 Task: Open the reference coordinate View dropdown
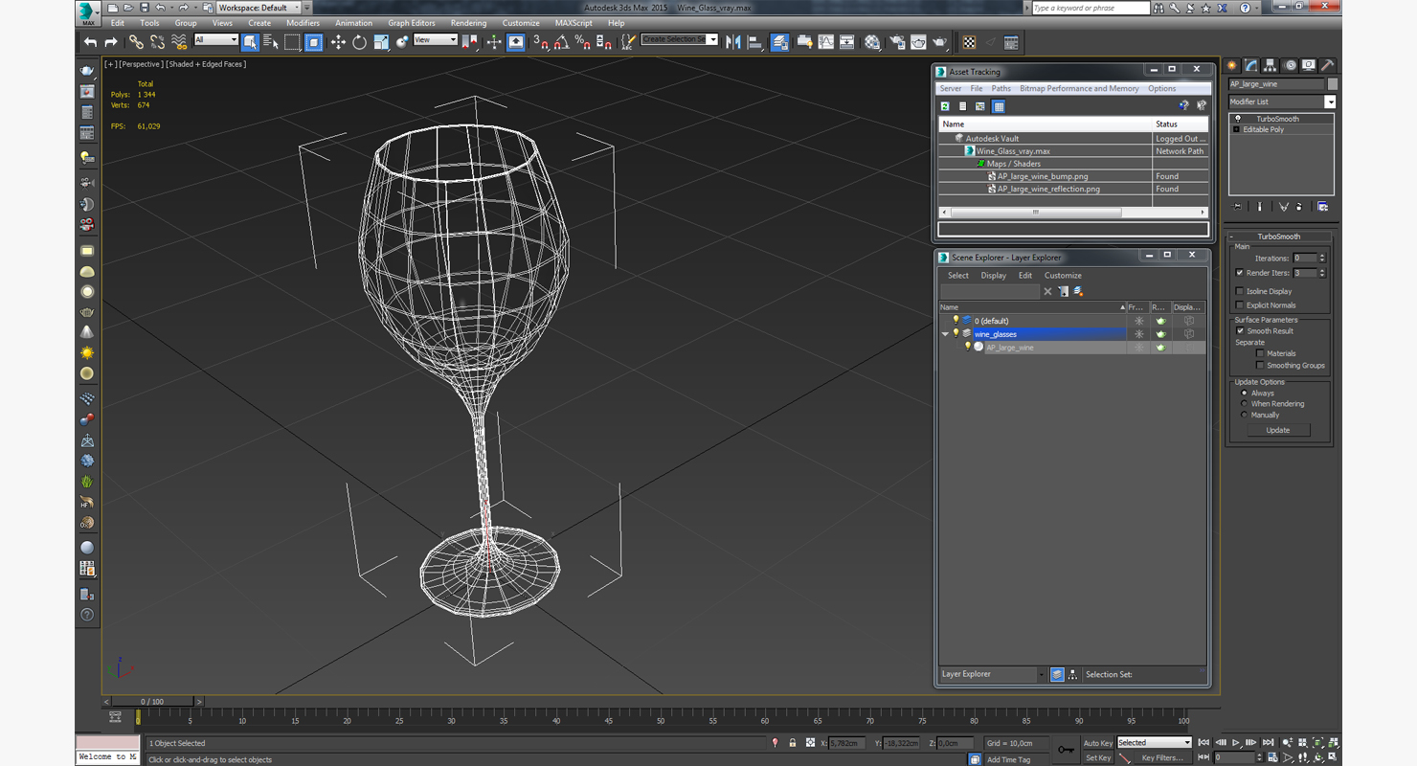[435, 40]
